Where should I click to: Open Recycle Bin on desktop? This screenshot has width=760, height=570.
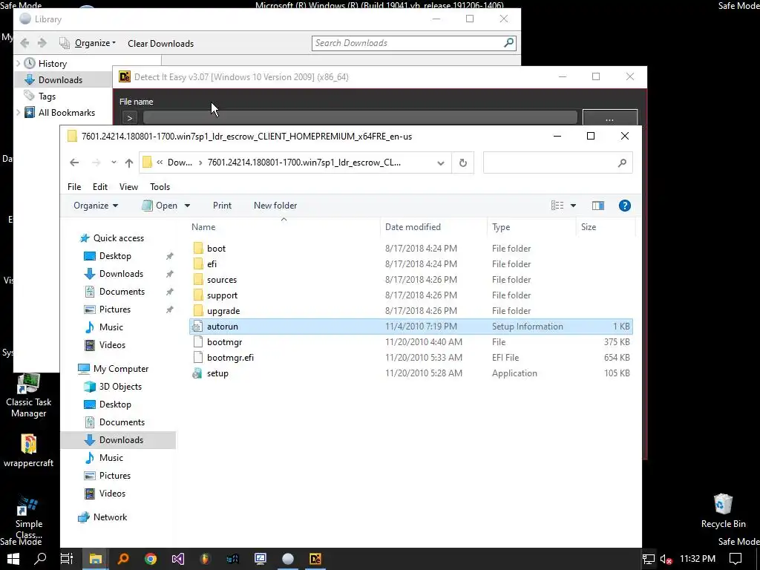(723, 511)
